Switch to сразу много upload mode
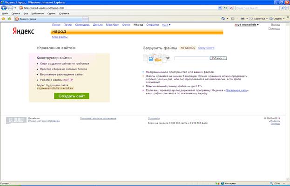Image resolution: width=290 pixels, height=186 pixels. pos(206,48)
